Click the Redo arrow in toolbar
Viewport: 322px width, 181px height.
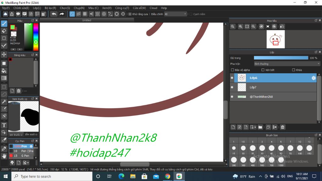coord(62,14)
